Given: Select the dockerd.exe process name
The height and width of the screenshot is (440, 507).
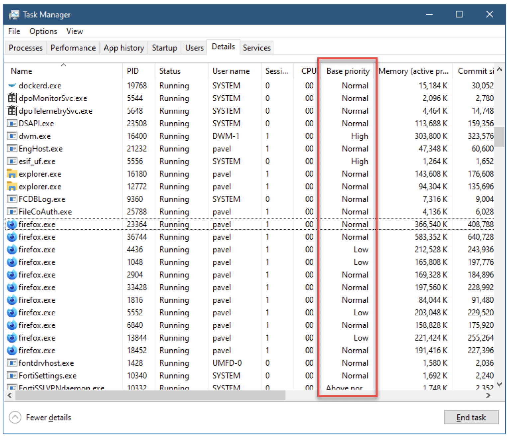Looking at the screenshot, I should click(40, 86).
